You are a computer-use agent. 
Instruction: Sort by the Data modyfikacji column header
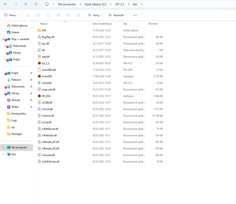(102, 24)
